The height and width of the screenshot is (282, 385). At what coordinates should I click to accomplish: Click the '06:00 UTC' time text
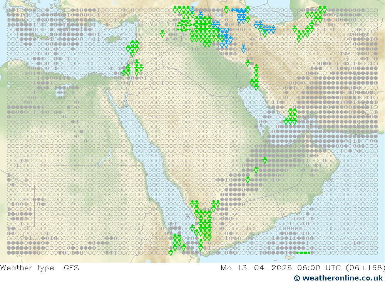[319, 267]
